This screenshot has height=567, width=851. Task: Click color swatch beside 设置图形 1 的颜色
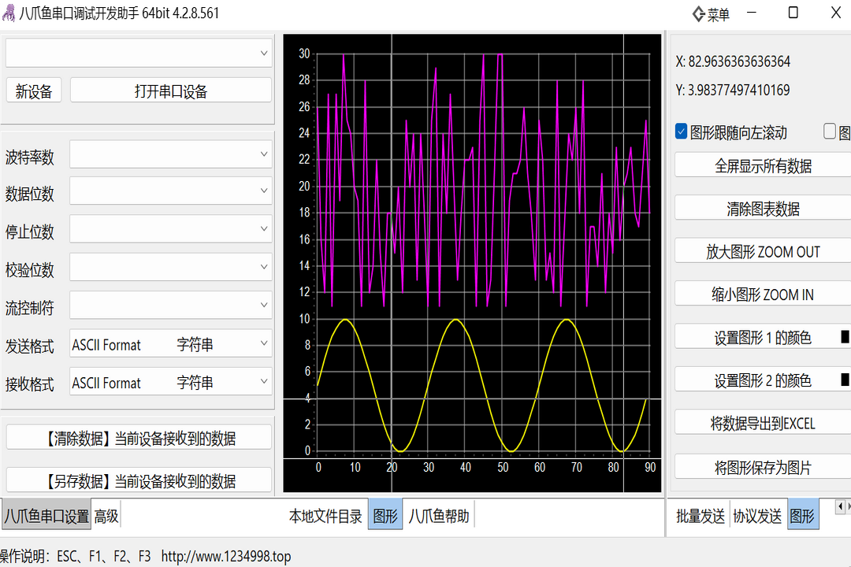tap(845, 337)
